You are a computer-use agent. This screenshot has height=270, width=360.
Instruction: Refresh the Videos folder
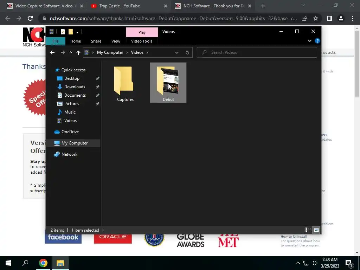click(187, 53)
